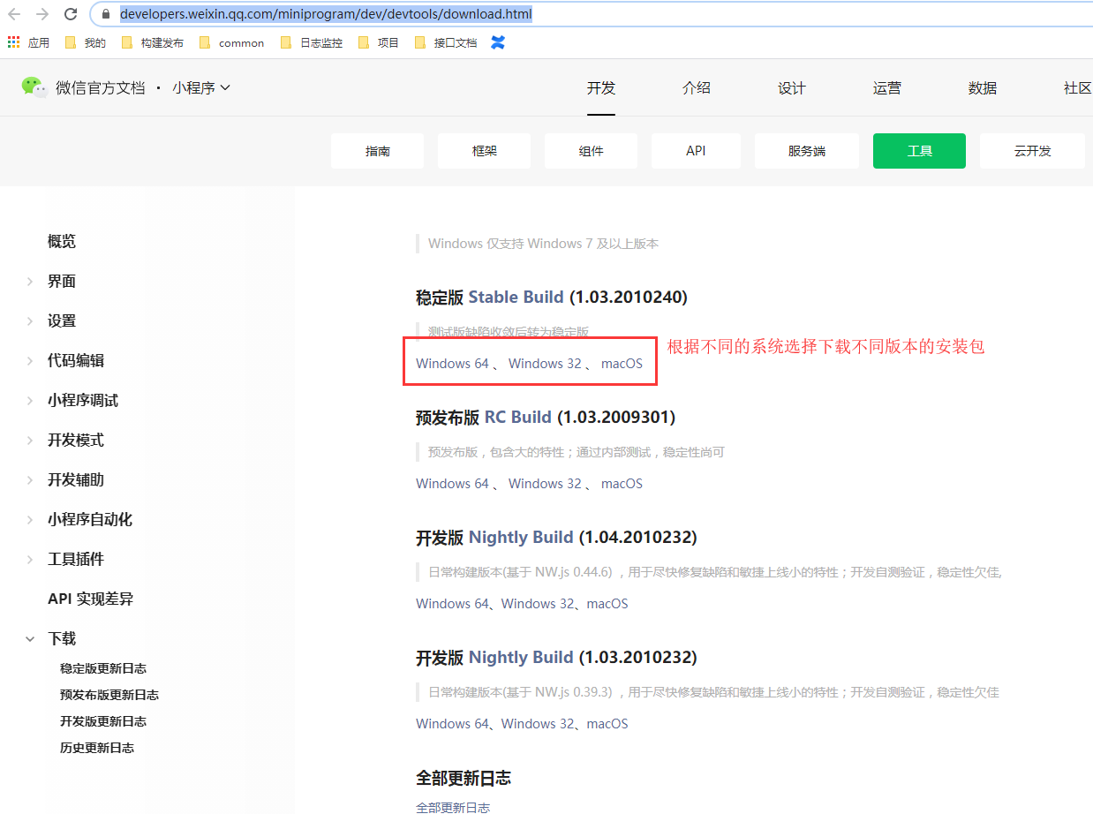
Task: Click Nightly Build 1.03.2010232 heading link
Action: (x=521, y=658)
